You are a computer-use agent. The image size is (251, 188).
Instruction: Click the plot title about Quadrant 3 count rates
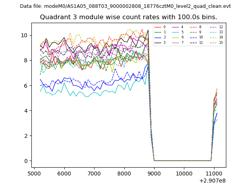point(129,17)
